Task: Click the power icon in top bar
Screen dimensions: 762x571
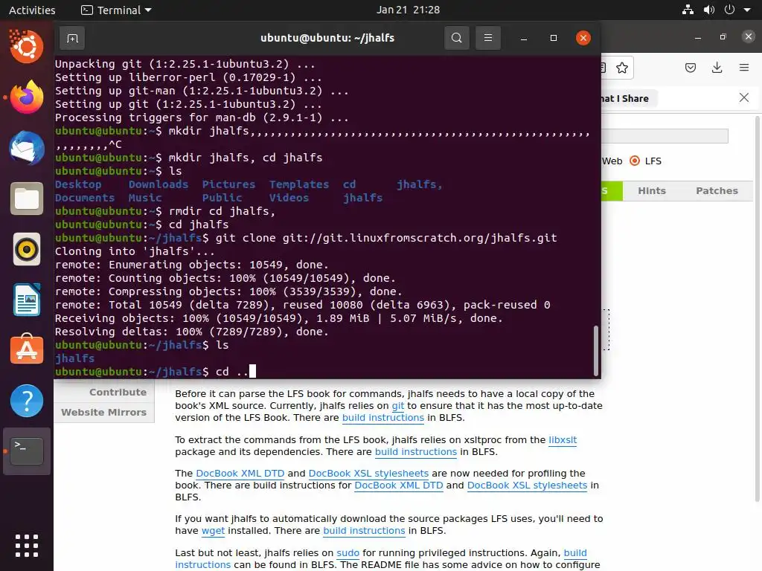Action: click(729, 10)
